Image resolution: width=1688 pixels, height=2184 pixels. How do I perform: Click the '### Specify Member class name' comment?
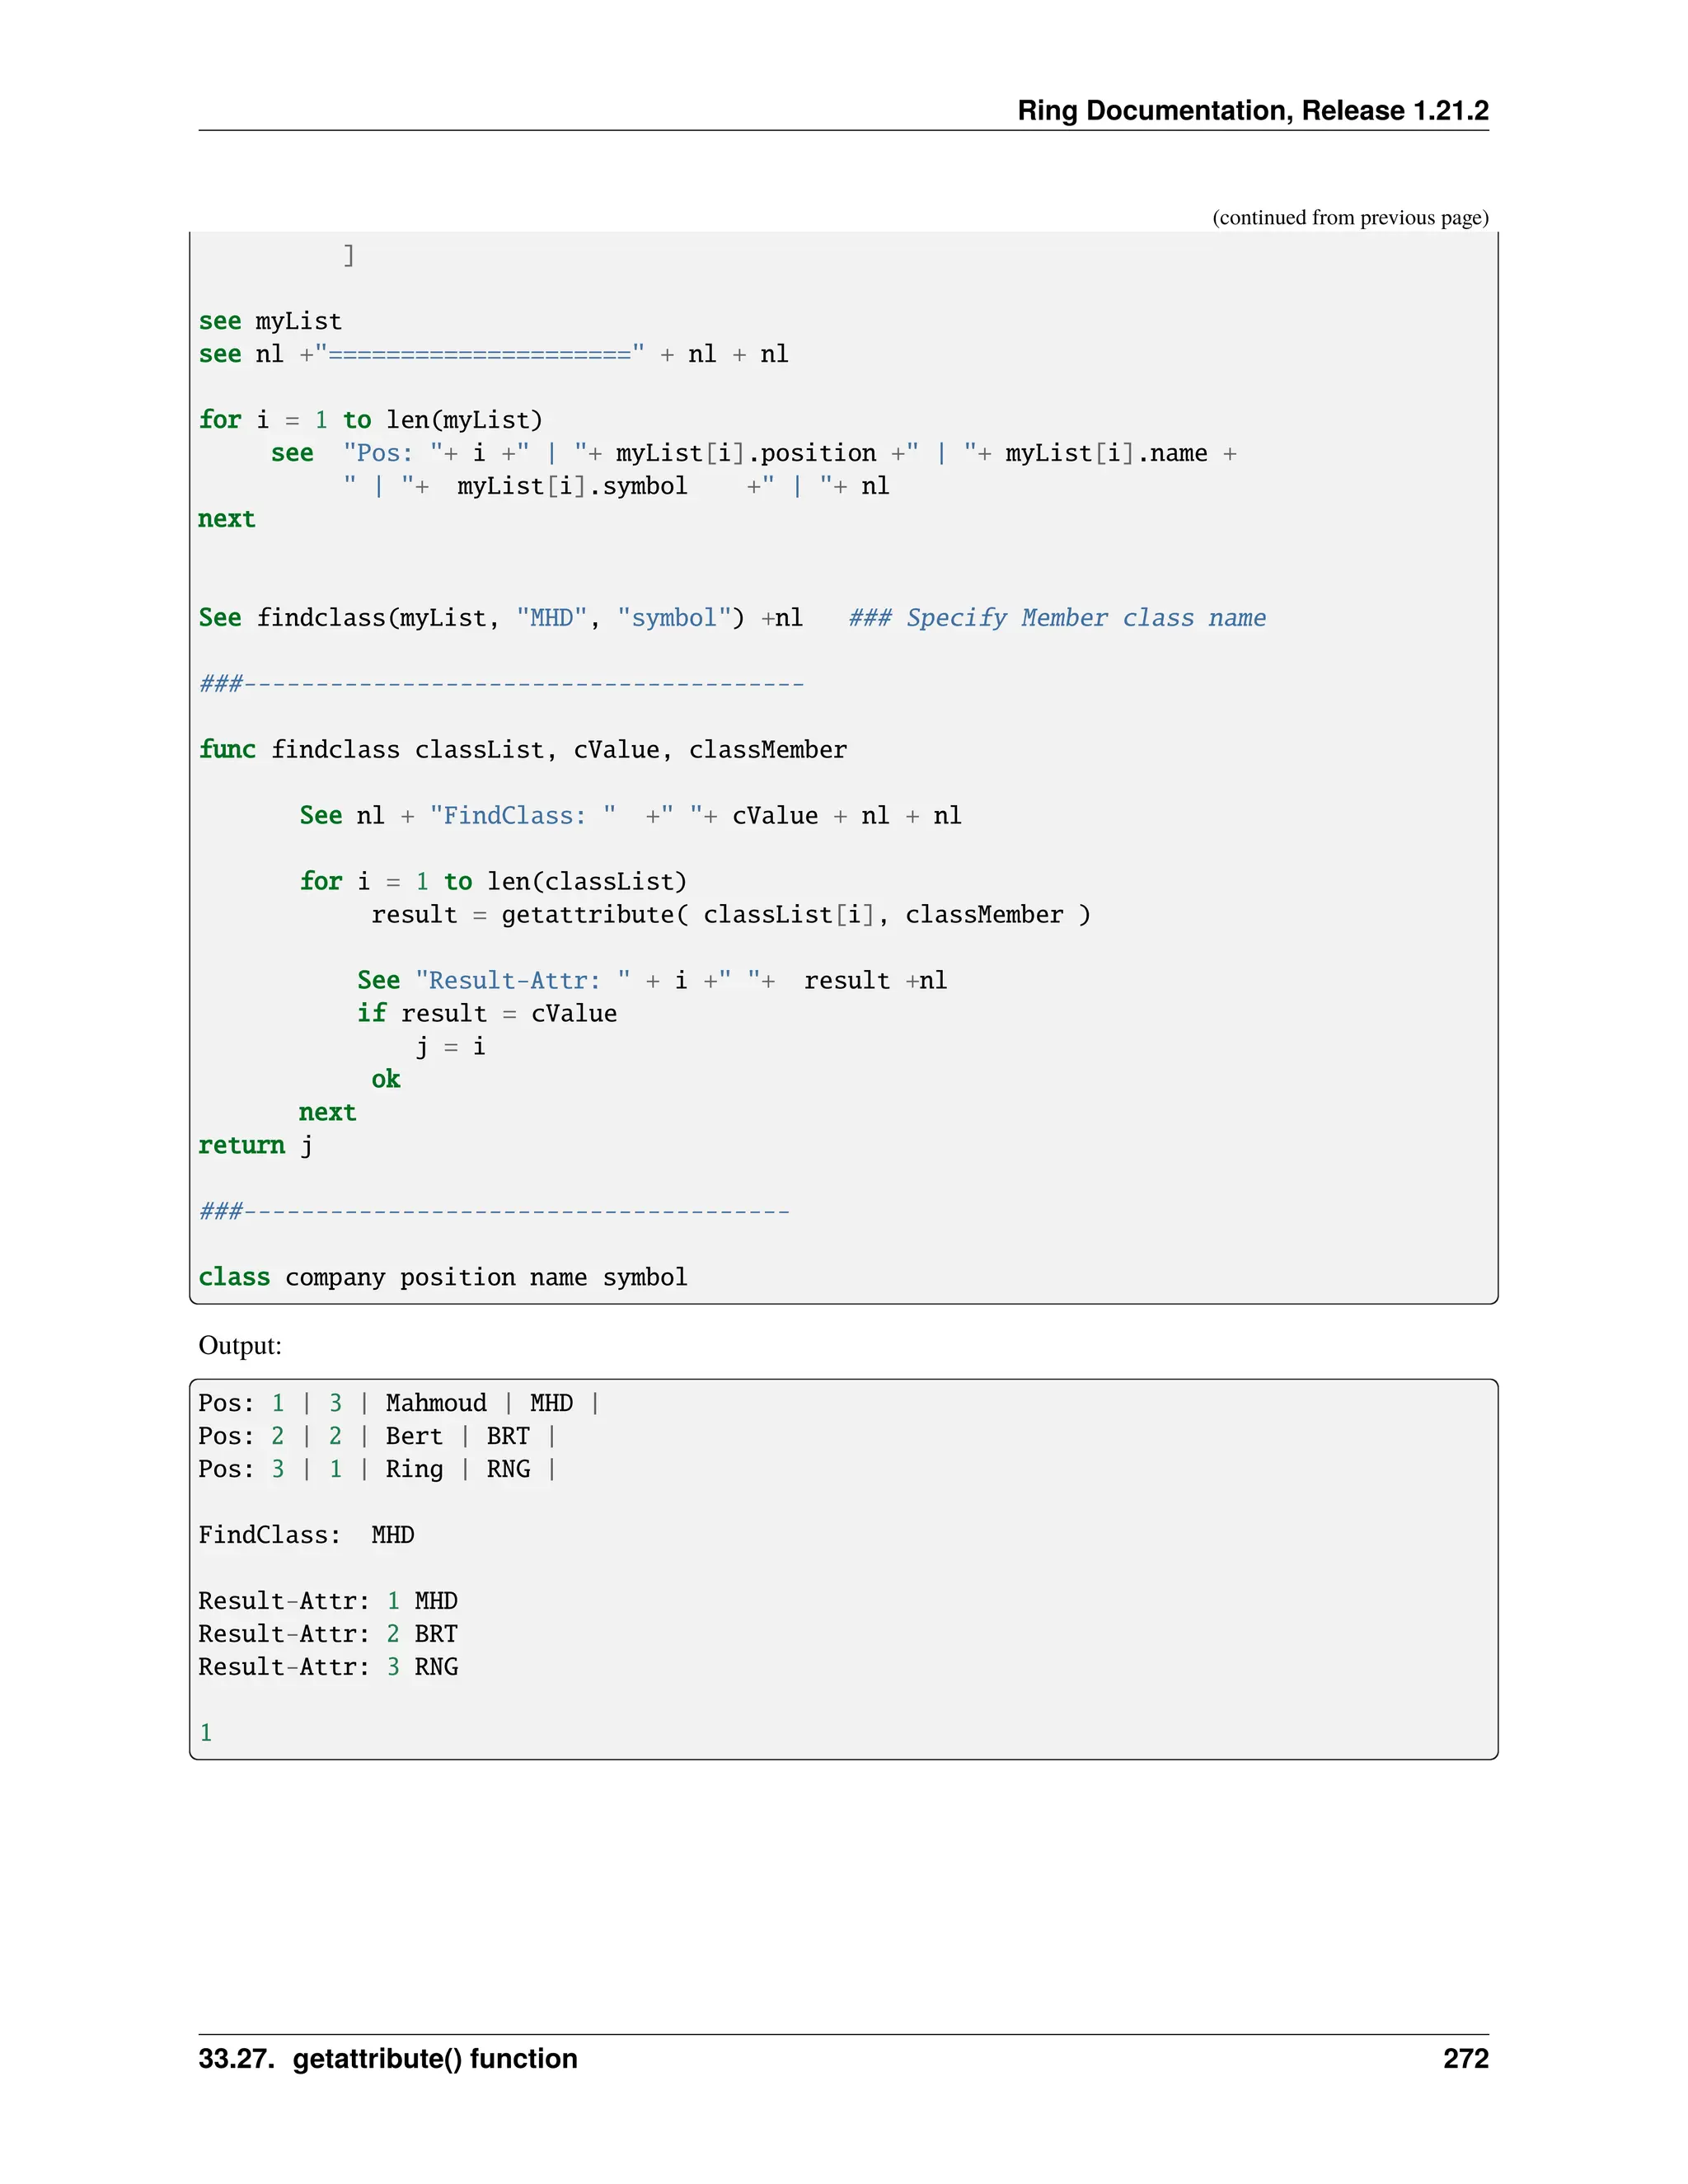point(1057,618)
